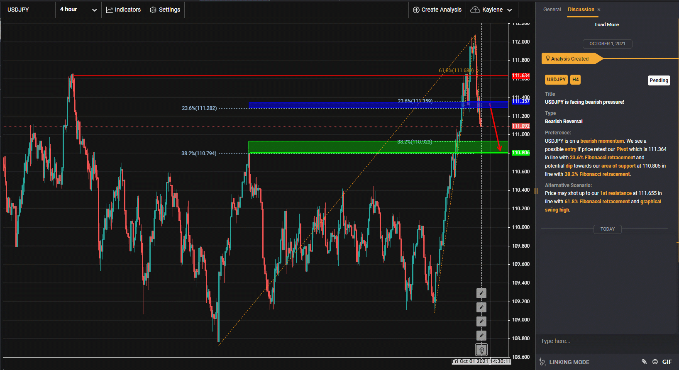679x370 pixels.
Task: Click the Pending status badge
Action: [x=659, y=80]
